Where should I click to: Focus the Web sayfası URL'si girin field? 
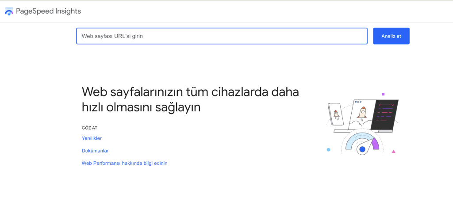tap(222, 36)
